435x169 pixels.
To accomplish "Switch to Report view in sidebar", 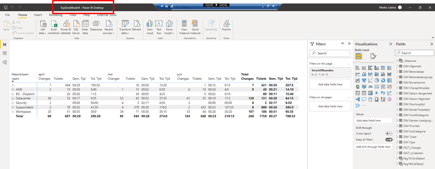I will tap(5, 44).
